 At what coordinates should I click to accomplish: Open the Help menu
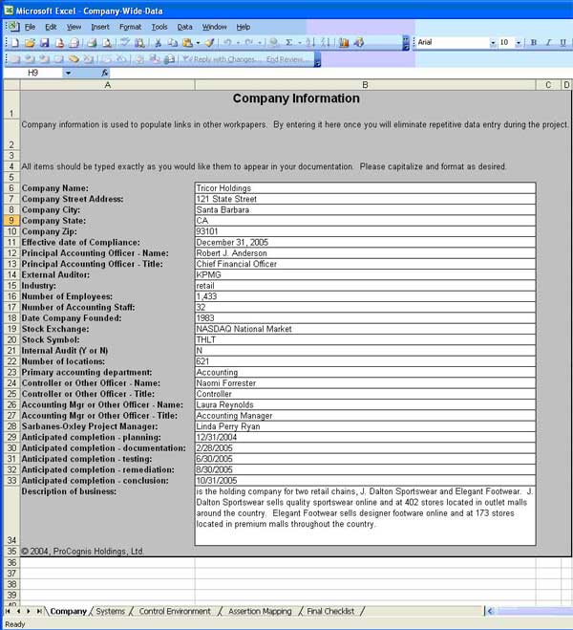tap(244, 27)
